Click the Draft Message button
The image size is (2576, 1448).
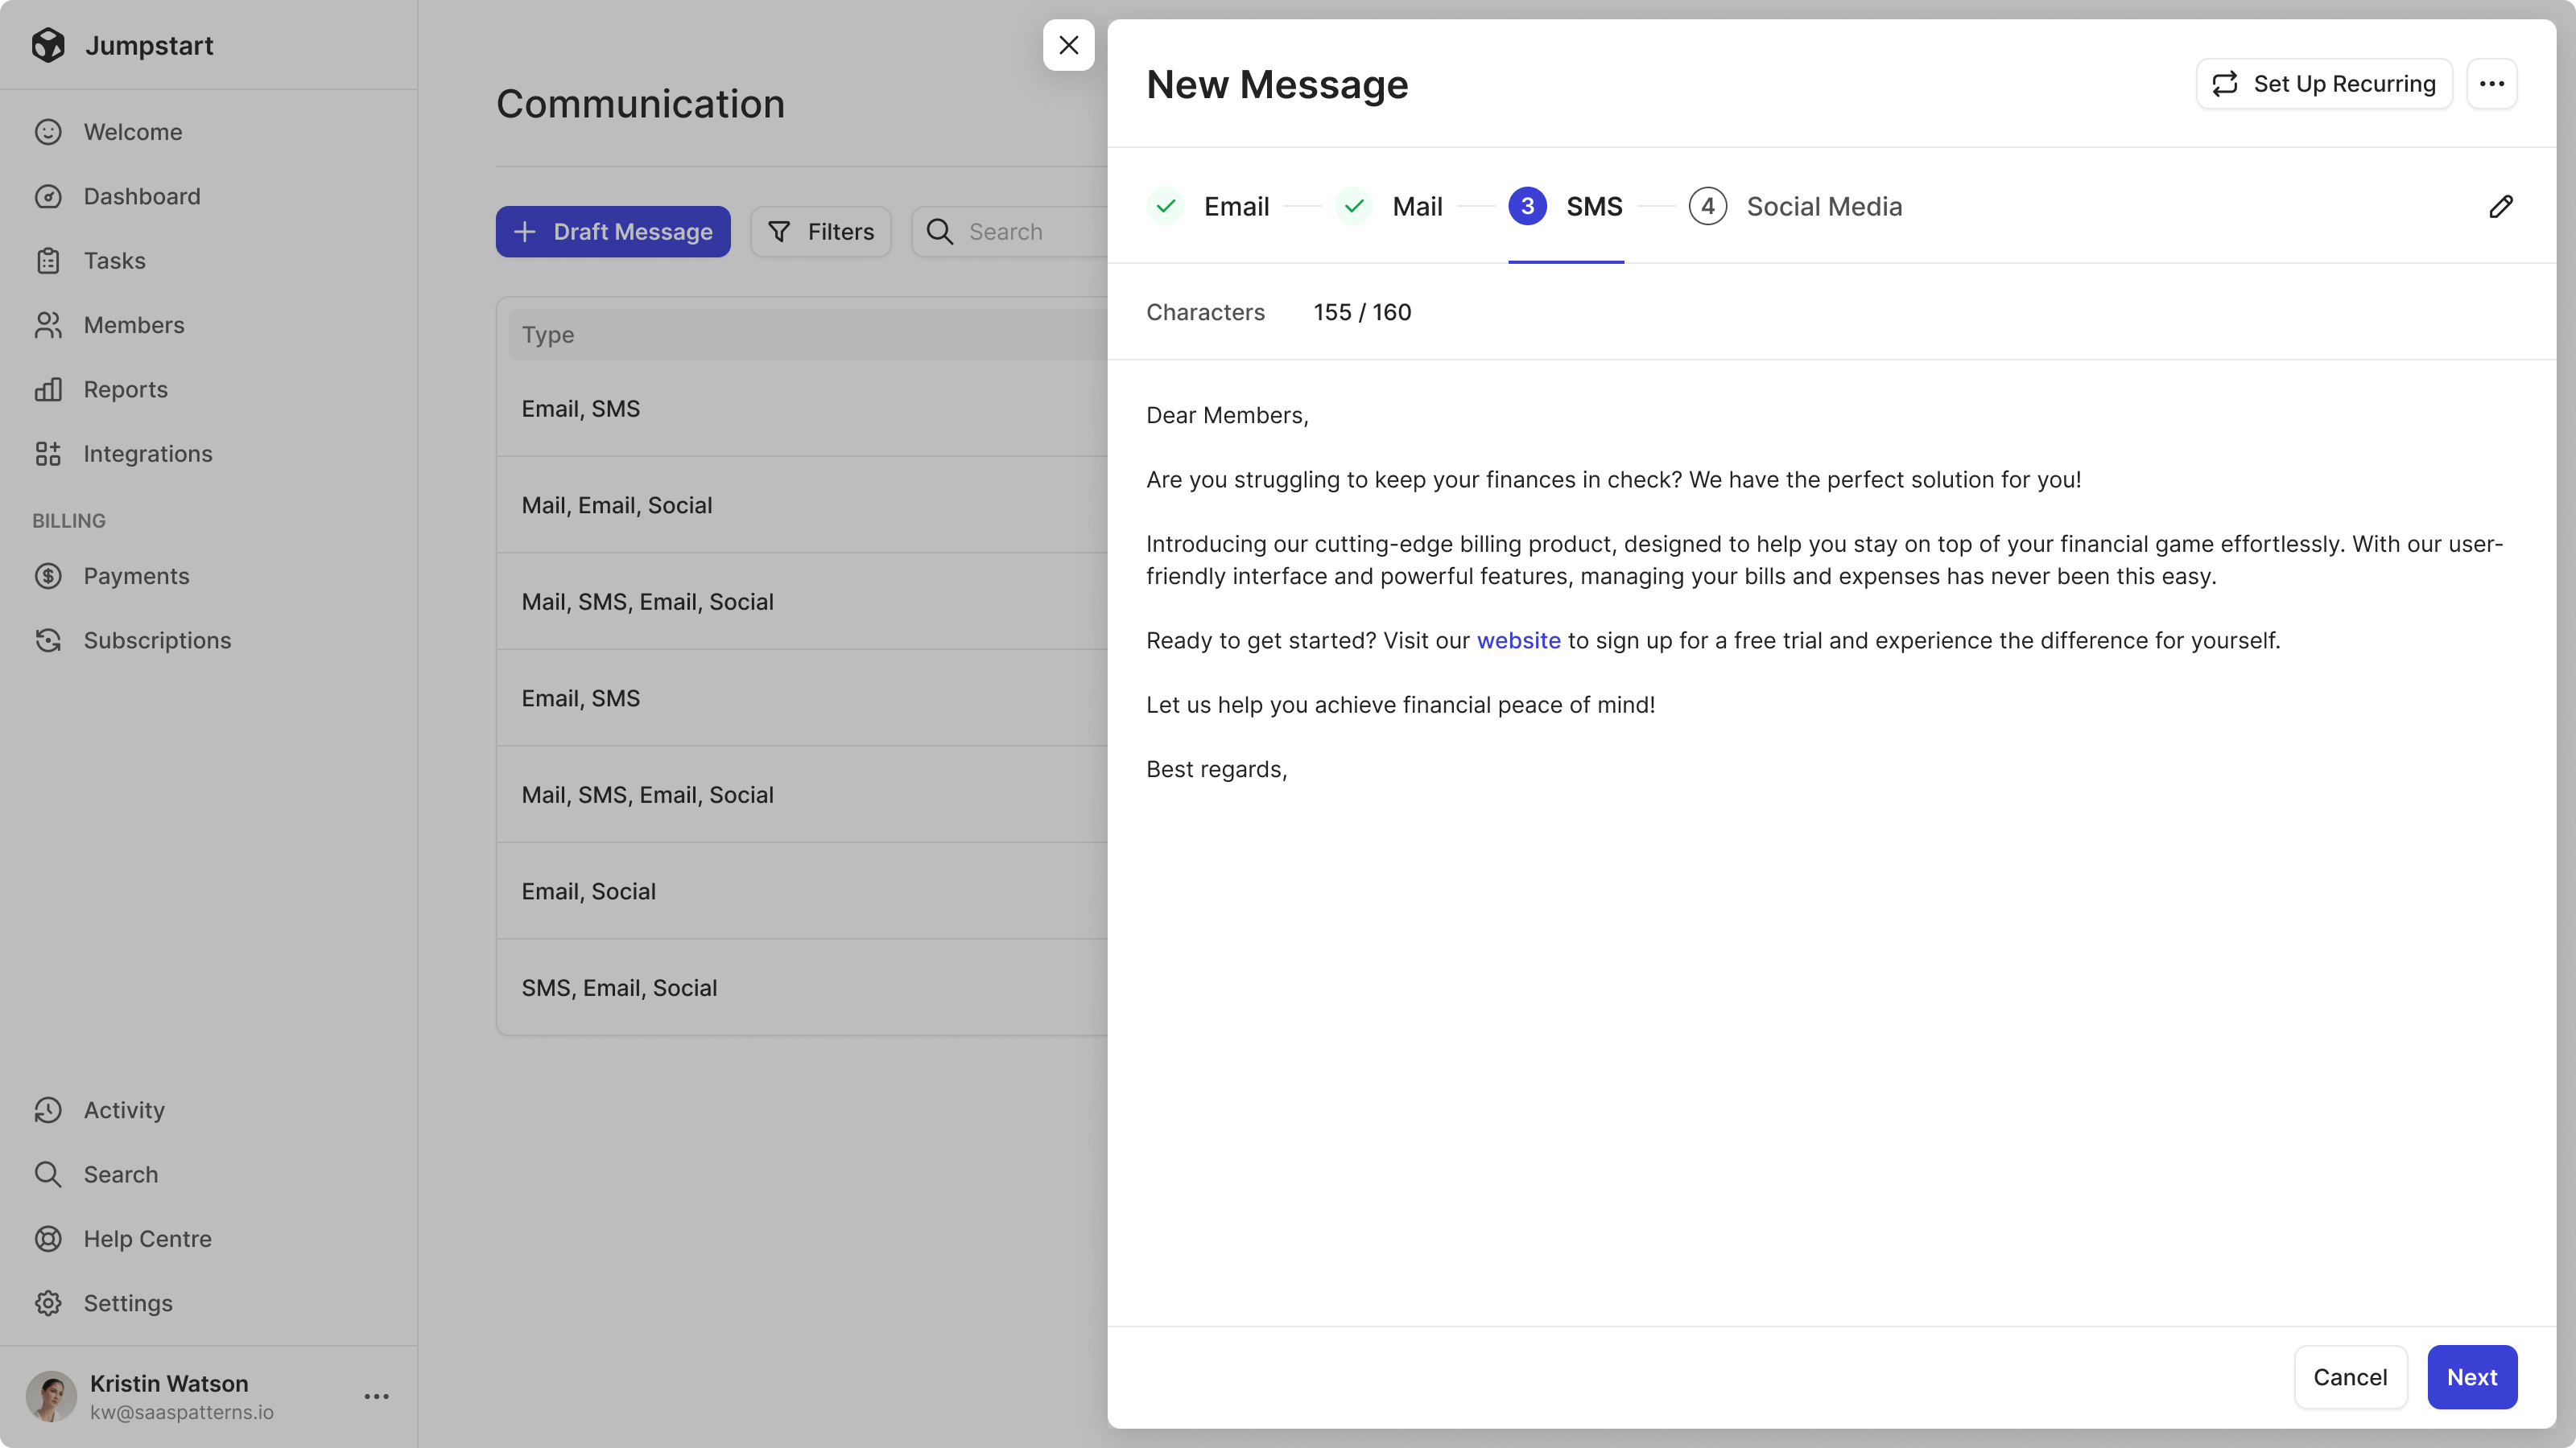(x=612, y=232)
